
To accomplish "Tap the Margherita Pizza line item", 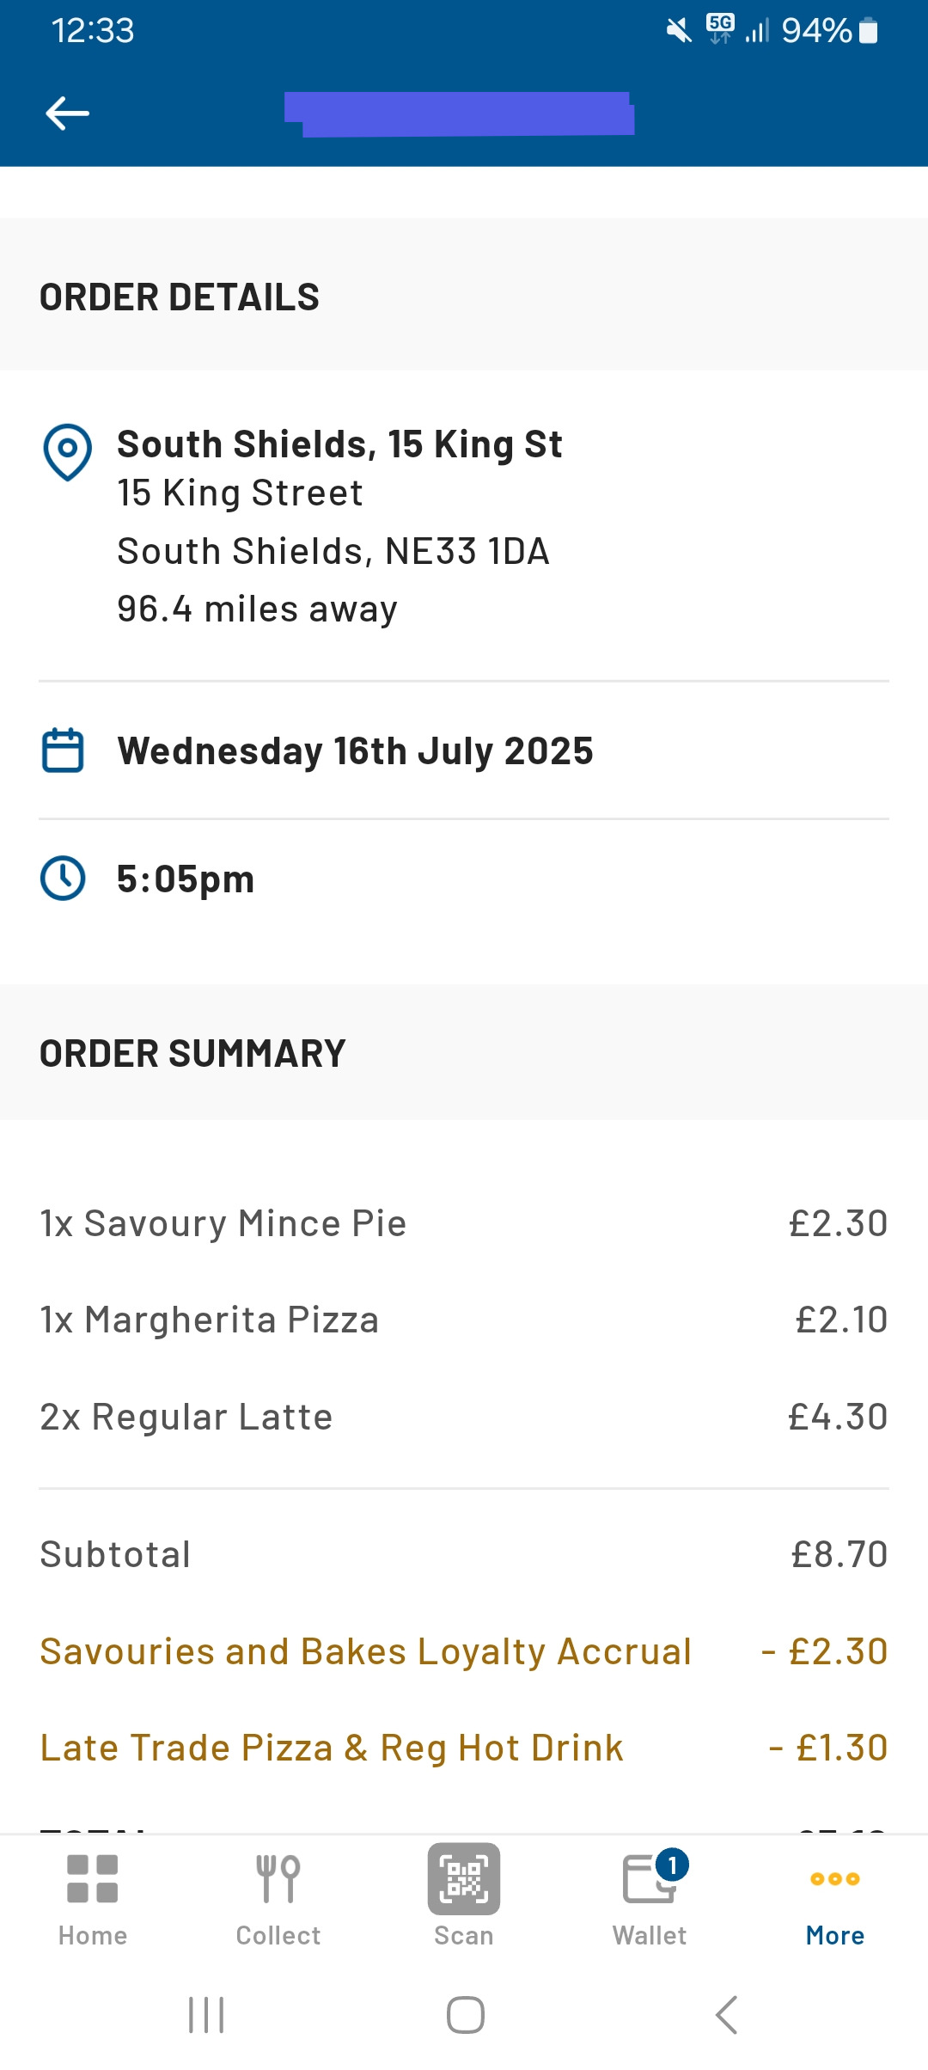I will [x=210, y=1320].
